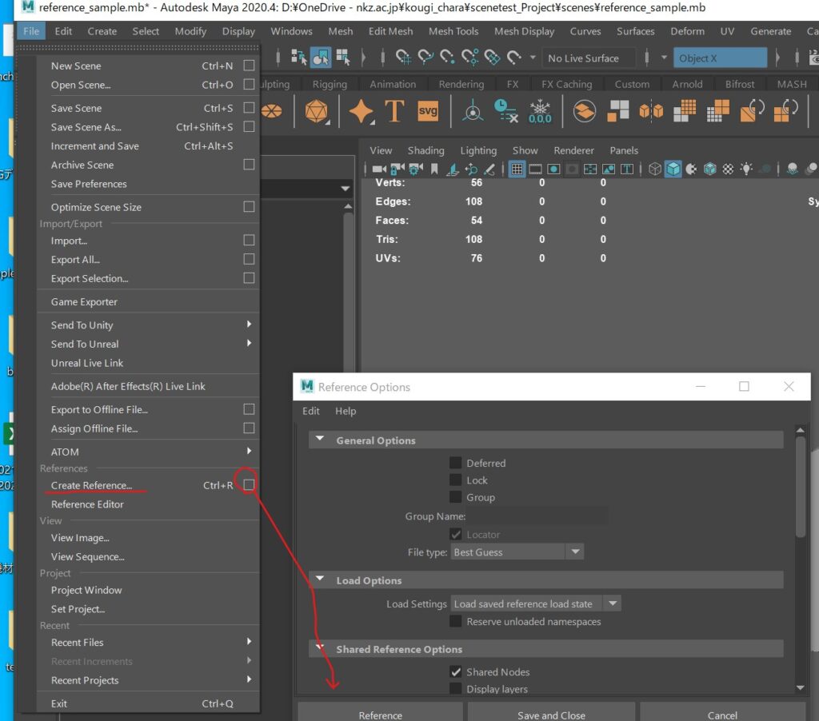Screen dimensions: 819x721
Task: Enable snap to projected center icon
Action: click(x=469, y=58)
